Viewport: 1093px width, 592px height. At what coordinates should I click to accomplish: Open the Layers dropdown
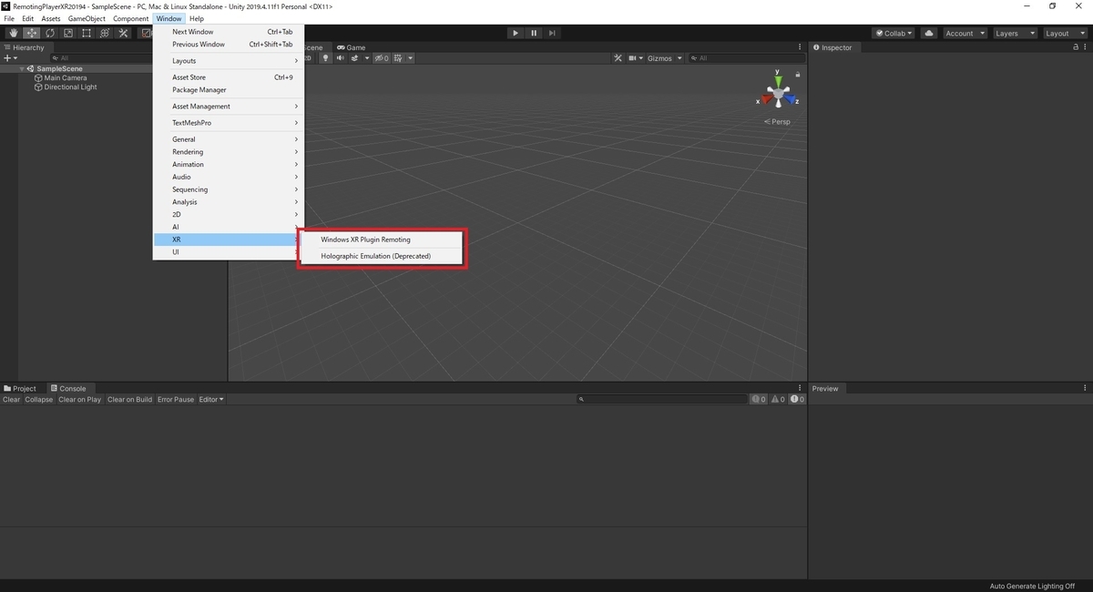1015,33
